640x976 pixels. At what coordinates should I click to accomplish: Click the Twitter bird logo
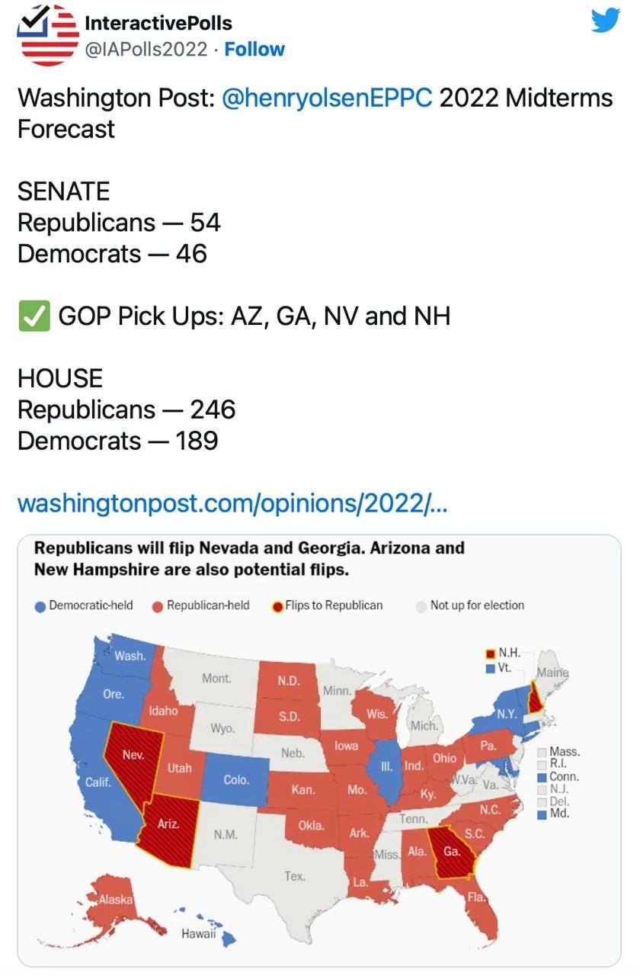point(606,20)
